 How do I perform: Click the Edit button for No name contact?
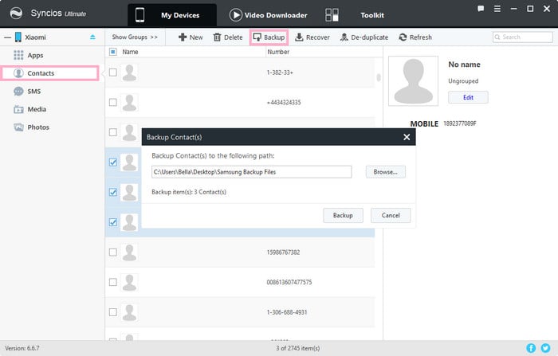pyautogui.click(x=468, y=97)
